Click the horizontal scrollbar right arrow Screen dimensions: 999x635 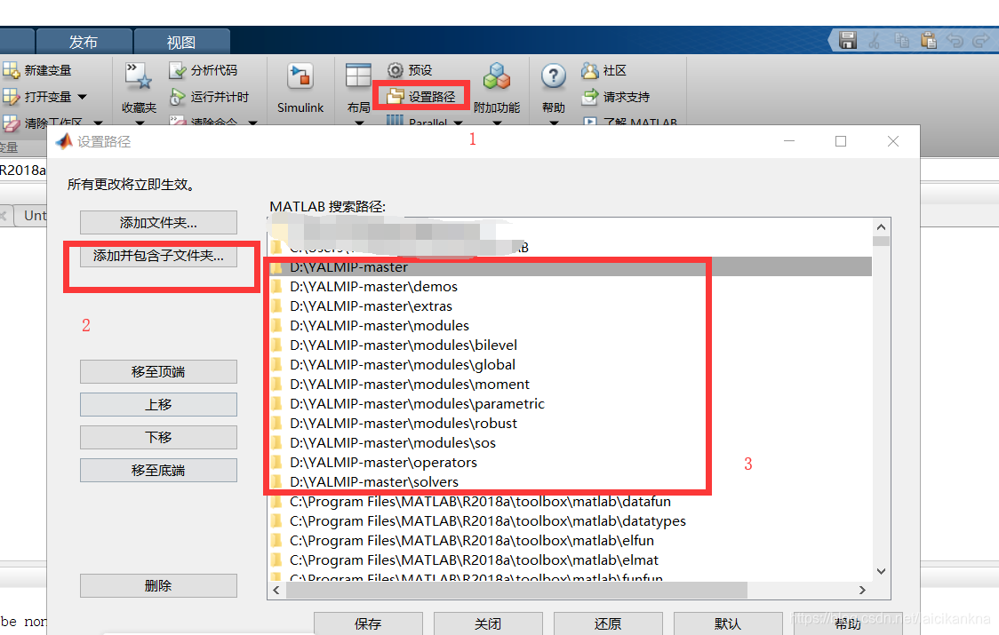click(862, 591)
